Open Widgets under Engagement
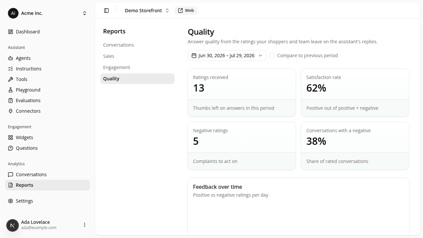The width and height of the screenshot is (423, 238). click(x=48, y=138)
